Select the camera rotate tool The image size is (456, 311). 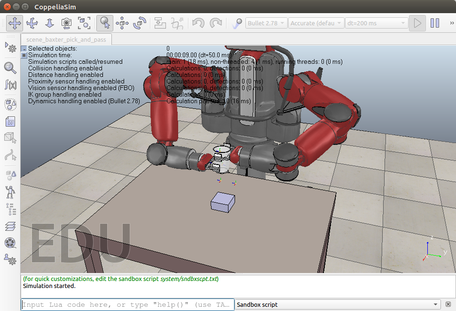(x=31, y=23)
